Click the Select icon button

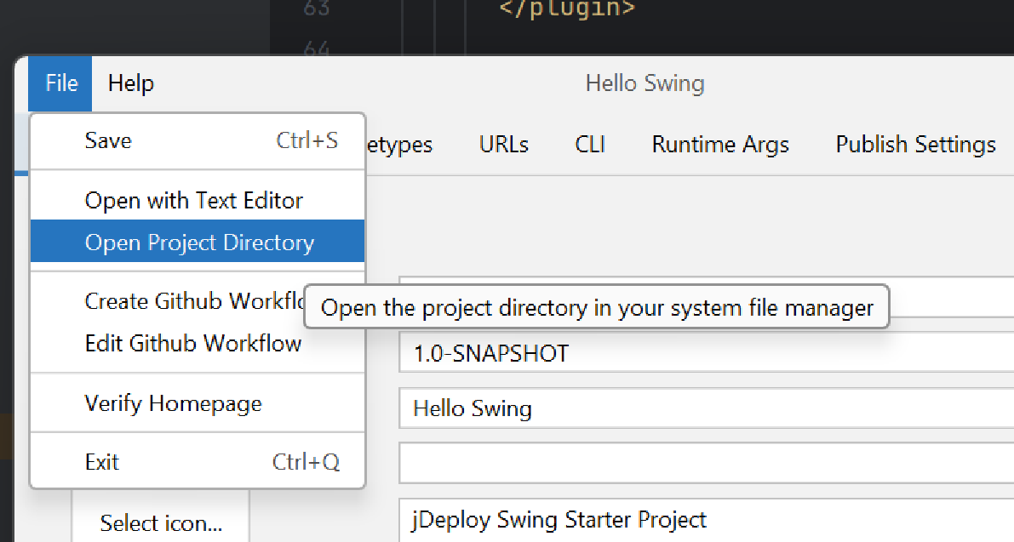pyautogui.click(x=160, y=522)
